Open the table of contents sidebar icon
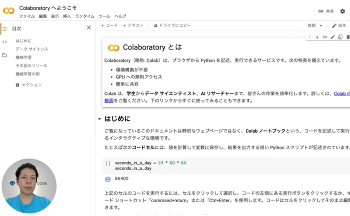 click(x=5, y=29)
